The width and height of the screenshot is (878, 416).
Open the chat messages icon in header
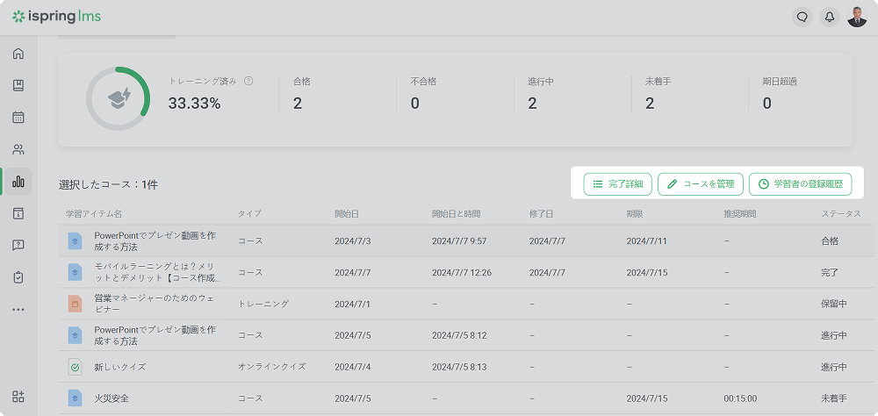pyautogui.click(x=802, y=17)
